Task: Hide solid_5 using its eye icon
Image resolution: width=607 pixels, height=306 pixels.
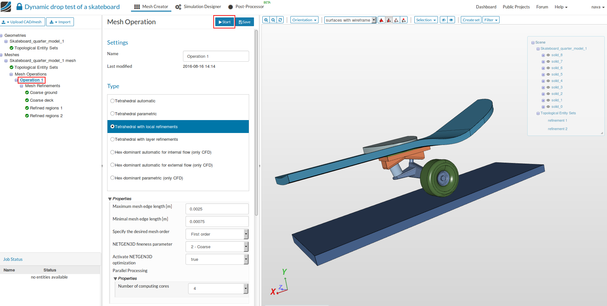Action: tap(548, 75)
